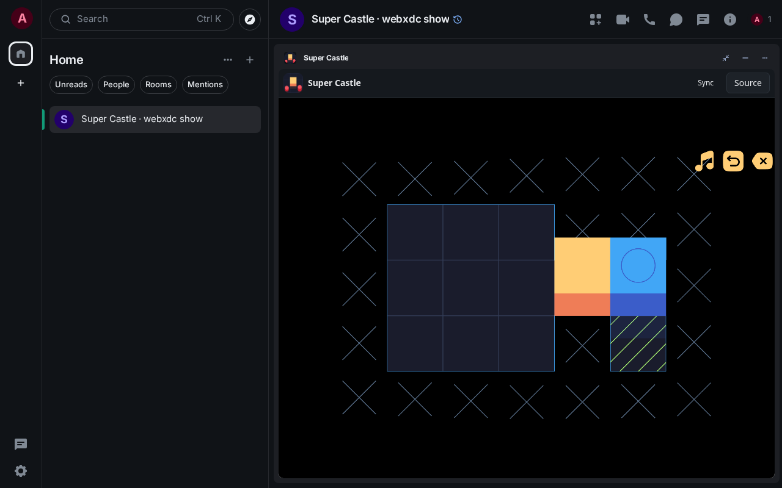
Task: Start a voice call
Action: pyautogui.click(x=649, y=20)
